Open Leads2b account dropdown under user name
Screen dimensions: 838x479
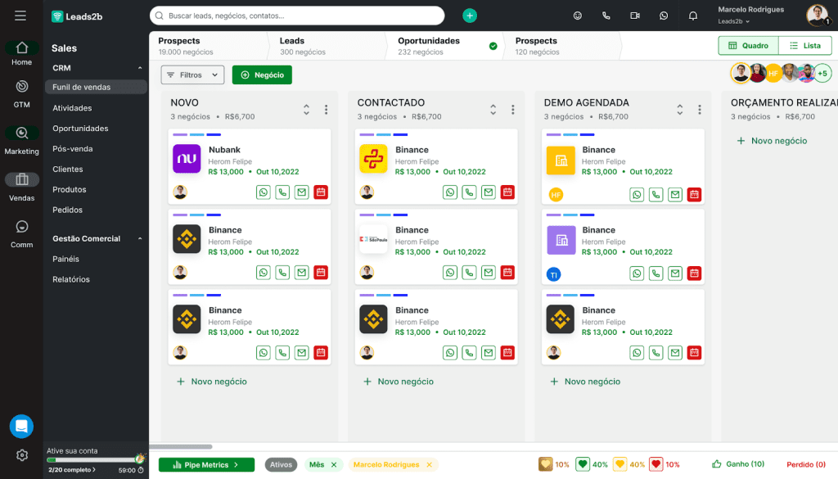pos(734,21)
